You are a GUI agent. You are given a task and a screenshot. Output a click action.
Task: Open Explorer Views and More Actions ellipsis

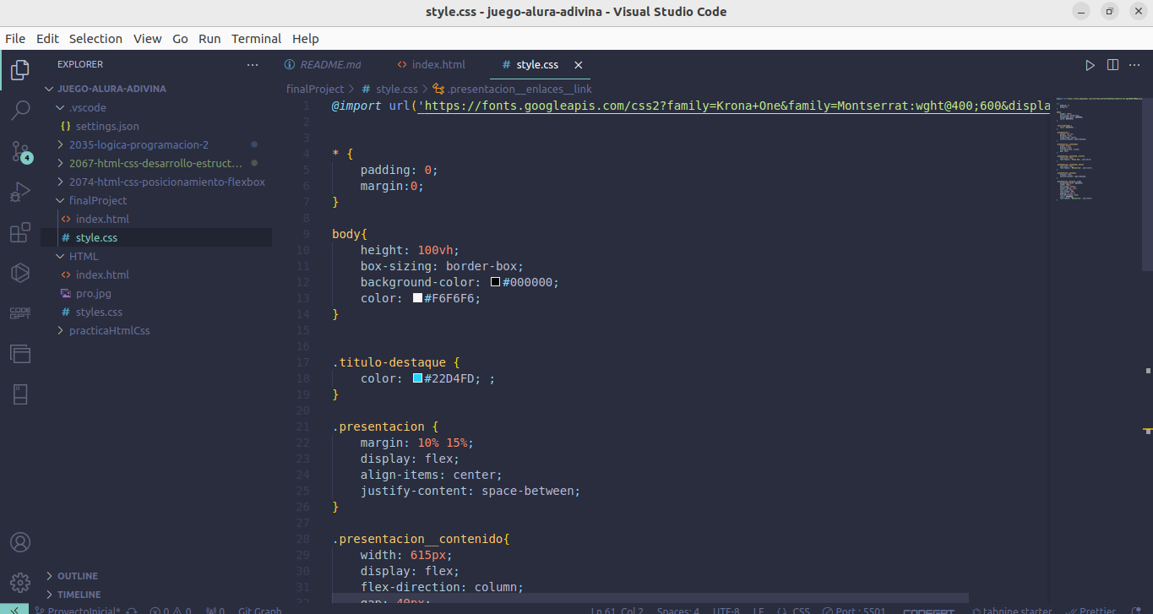pos(253,64)
